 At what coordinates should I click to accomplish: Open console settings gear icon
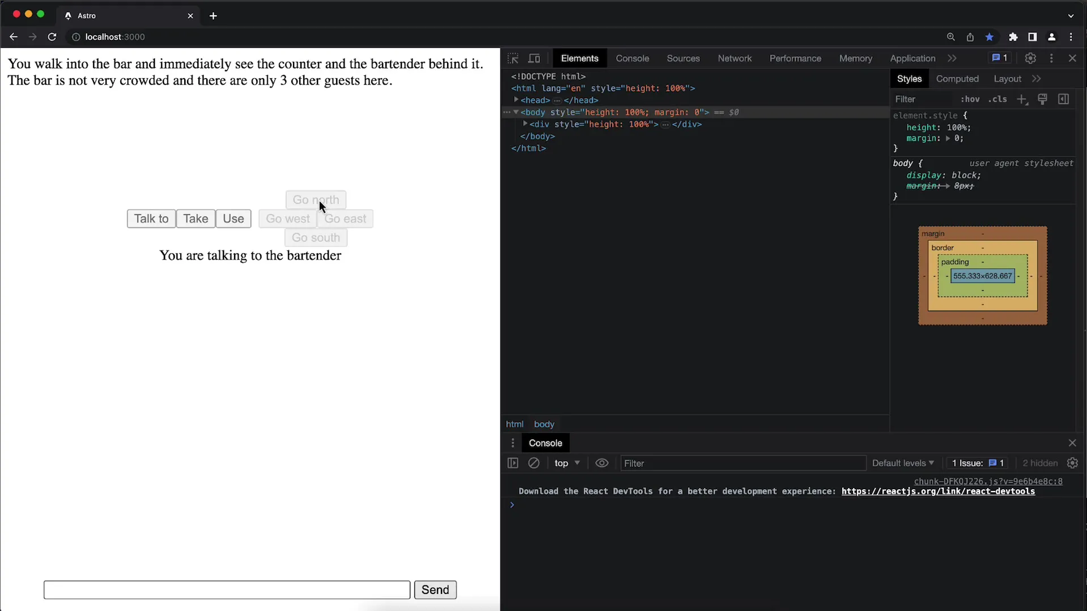pos(1072,463)
